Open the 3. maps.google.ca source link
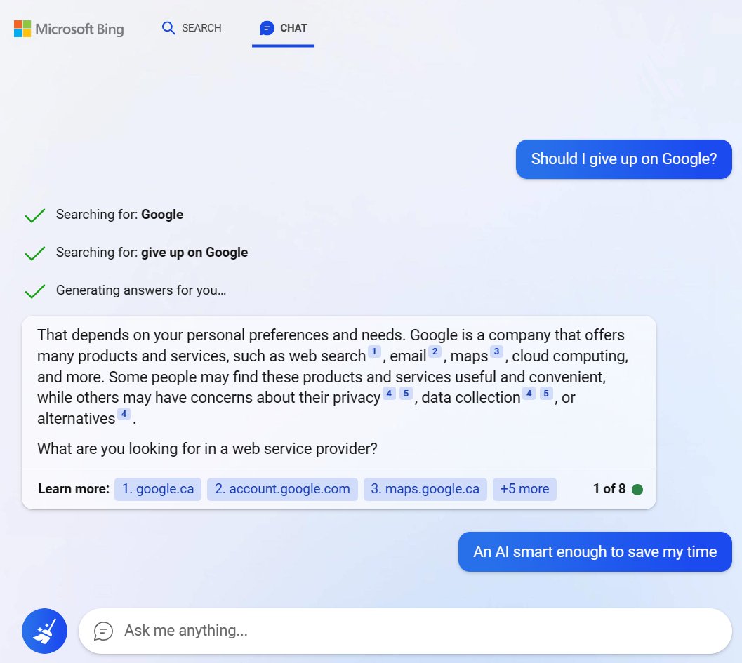Viewport: 742px width, 663px height. (425, 489)
